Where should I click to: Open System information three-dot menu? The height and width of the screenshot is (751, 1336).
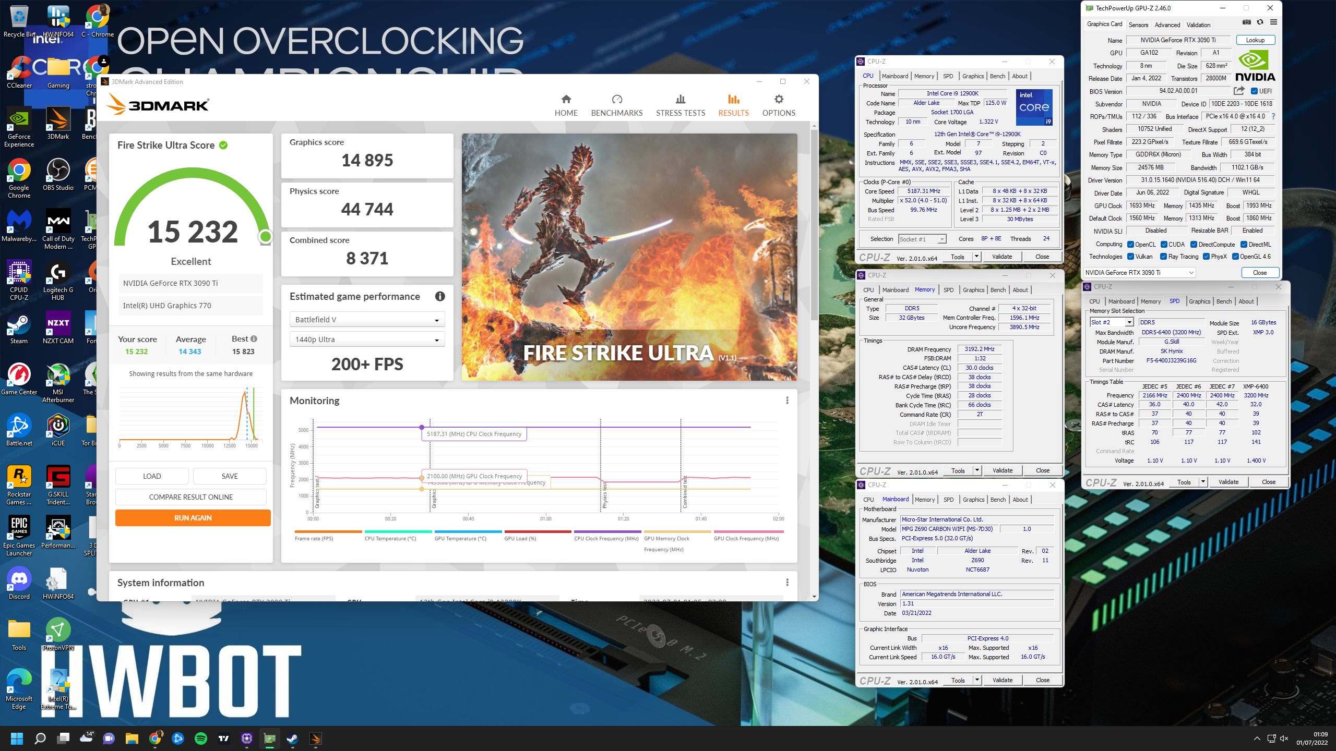[787, 582]
